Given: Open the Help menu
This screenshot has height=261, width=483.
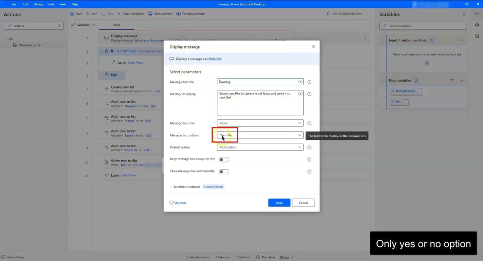Looking at the screenshot, I should tap(75, 4).
